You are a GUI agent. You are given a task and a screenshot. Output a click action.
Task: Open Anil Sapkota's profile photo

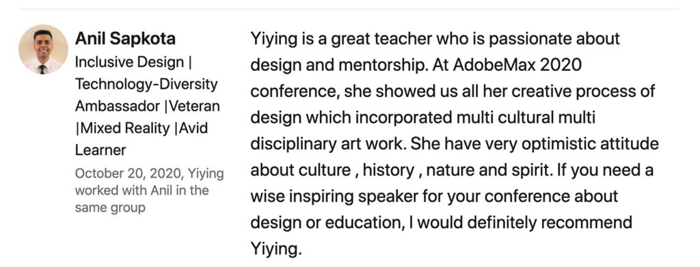pos(43,49)
